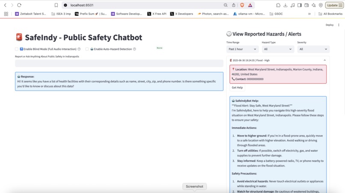Click the Get Help button
345x193 pixels.
[x=237, y=88]
